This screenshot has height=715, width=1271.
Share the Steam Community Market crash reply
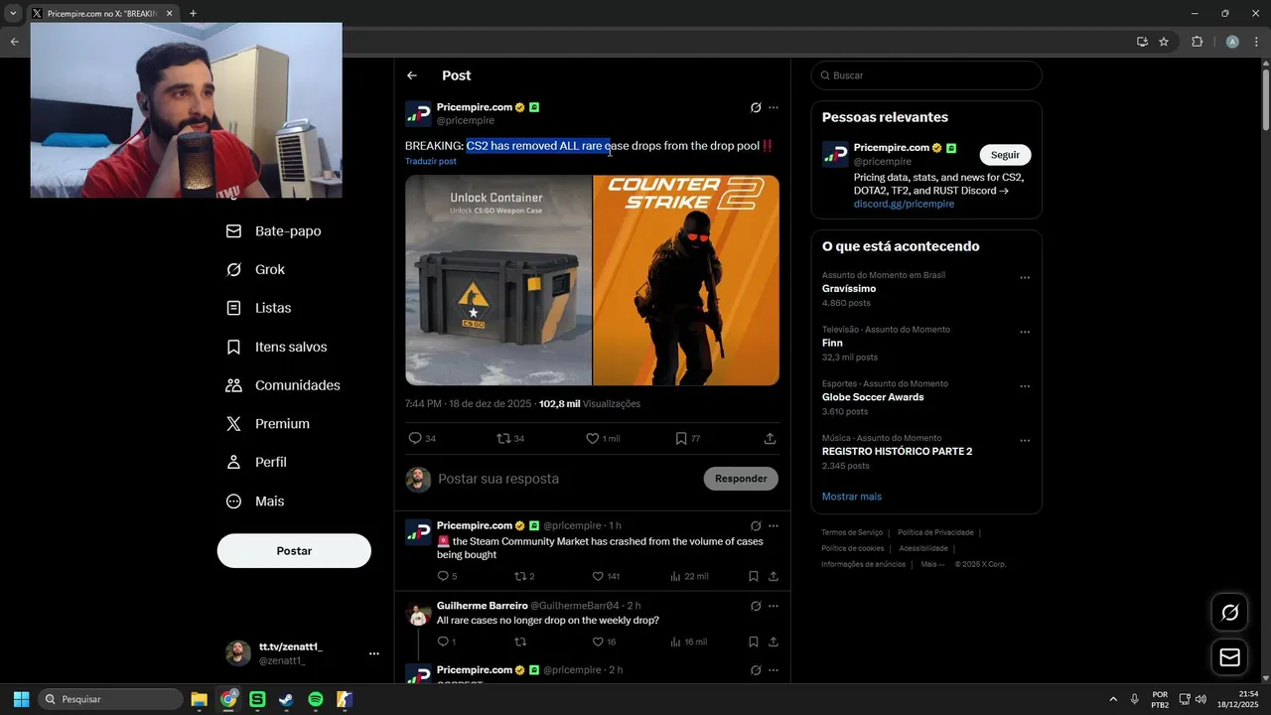click(774, 576)
